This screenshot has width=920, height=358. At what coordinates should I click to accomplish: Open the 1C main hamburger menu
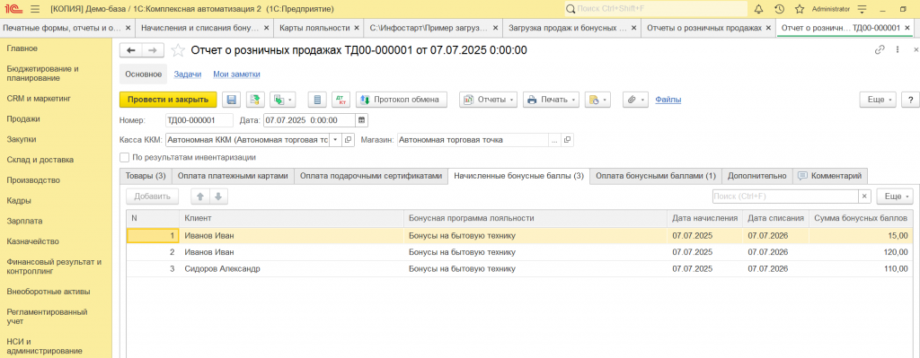(35, 9)
